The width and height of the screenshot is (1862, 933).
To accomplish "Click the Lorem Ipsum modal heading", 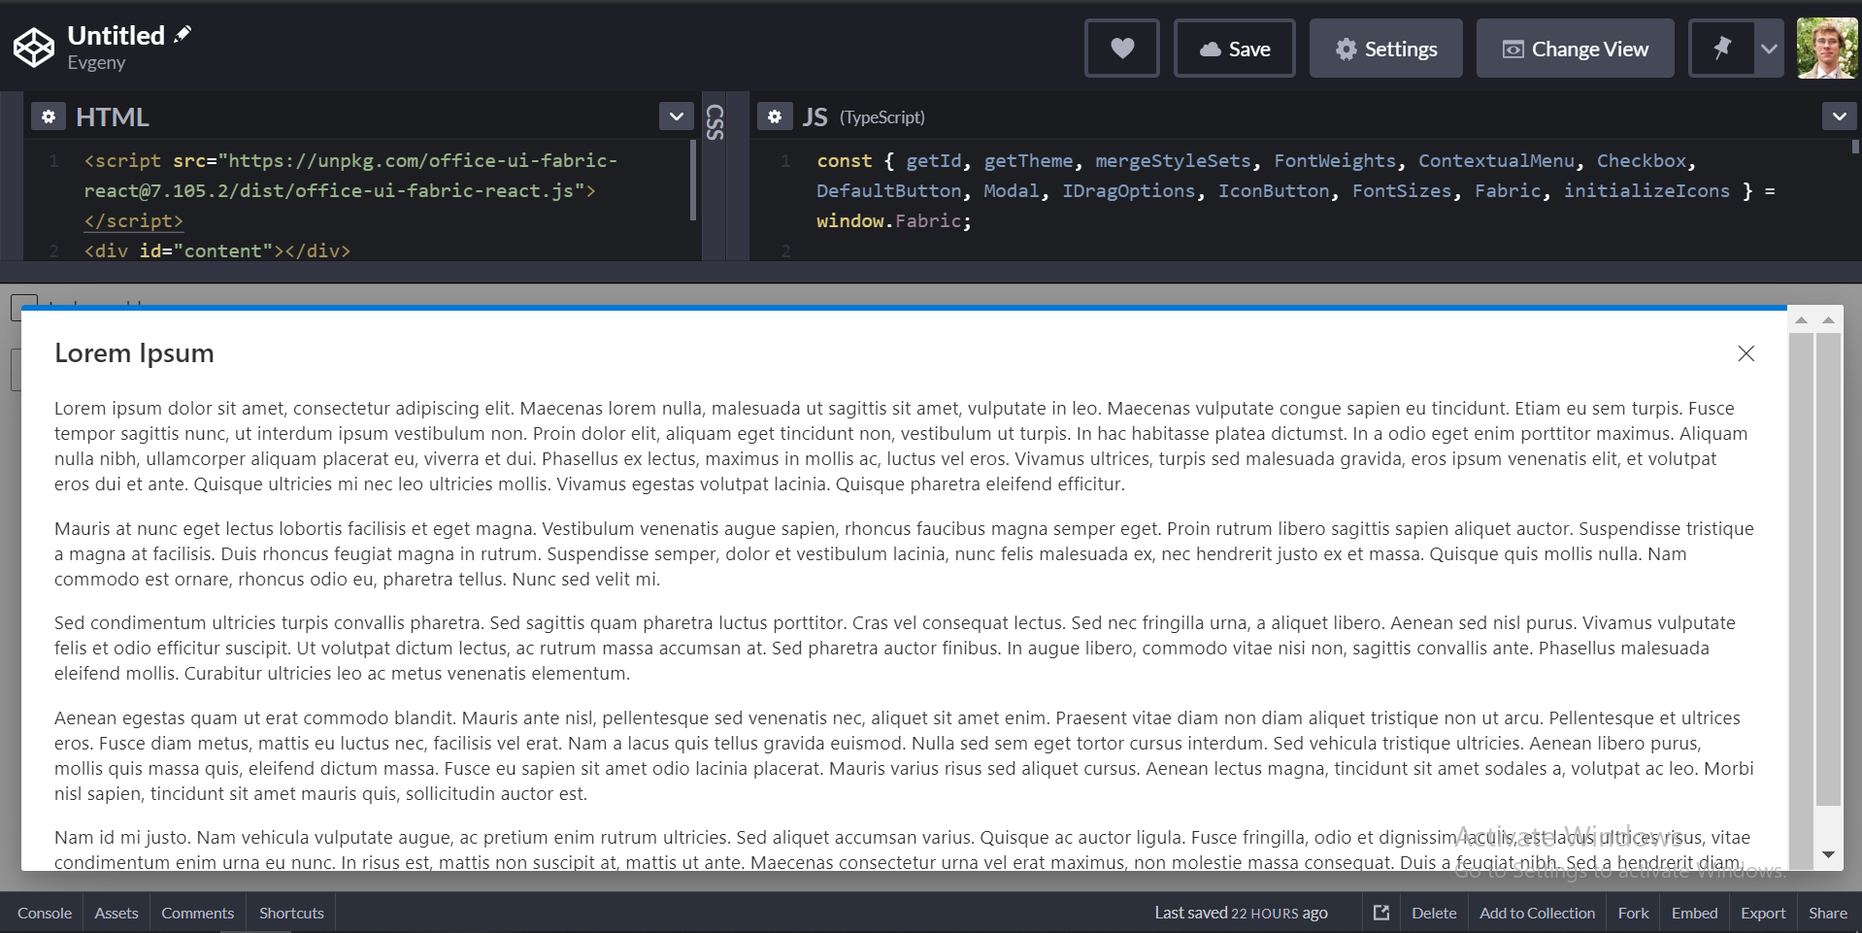I will pos(134,353).
